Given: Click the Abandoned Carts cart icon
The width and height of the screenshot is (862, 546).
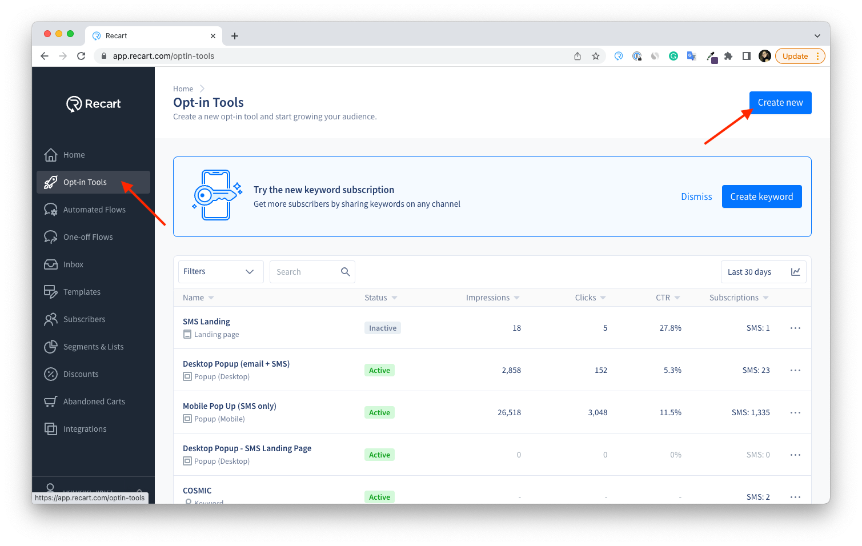Looking at the screenshot, I should point(51,402).
